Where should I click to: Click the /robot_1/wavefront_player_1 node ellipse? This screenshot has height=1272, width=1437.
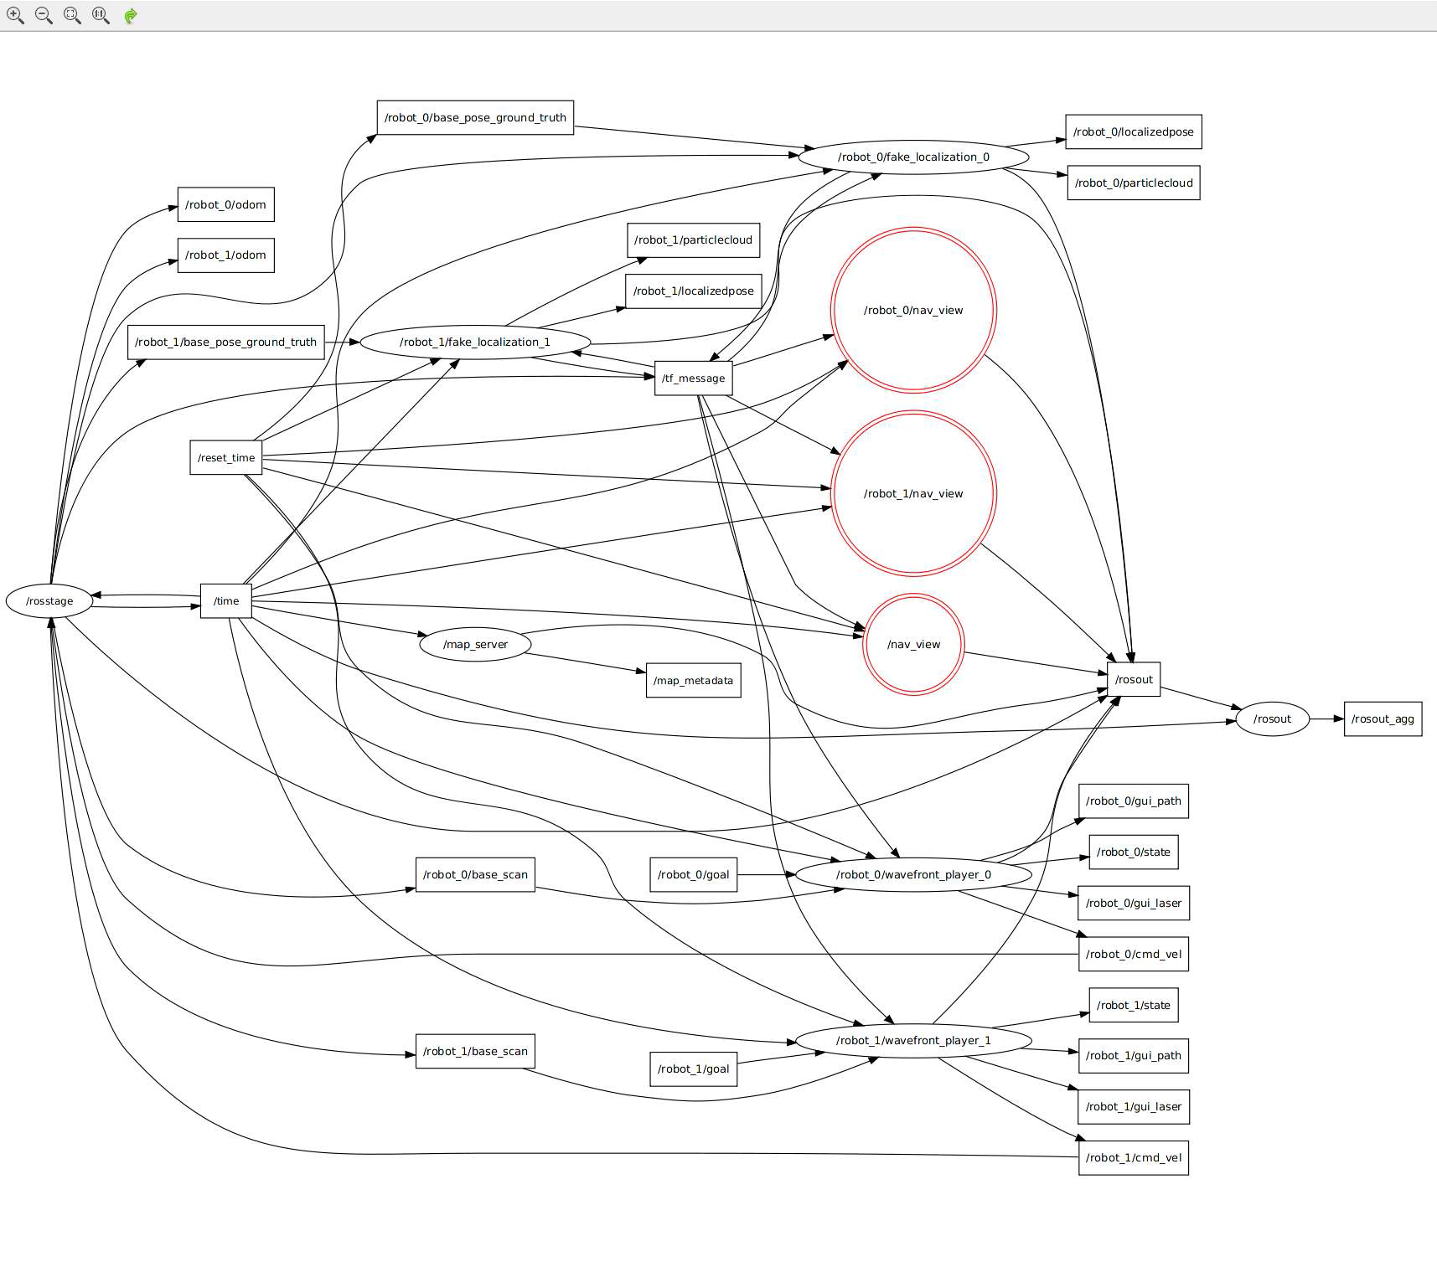point(913,1040)
